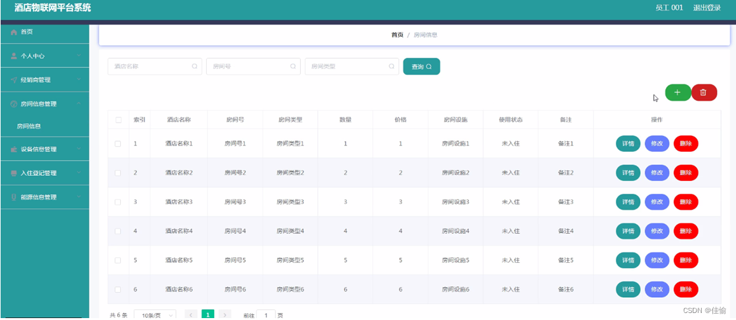Click cell 房间号2
This screenshot has height=320, width=736.
click(x=235, y=173)
